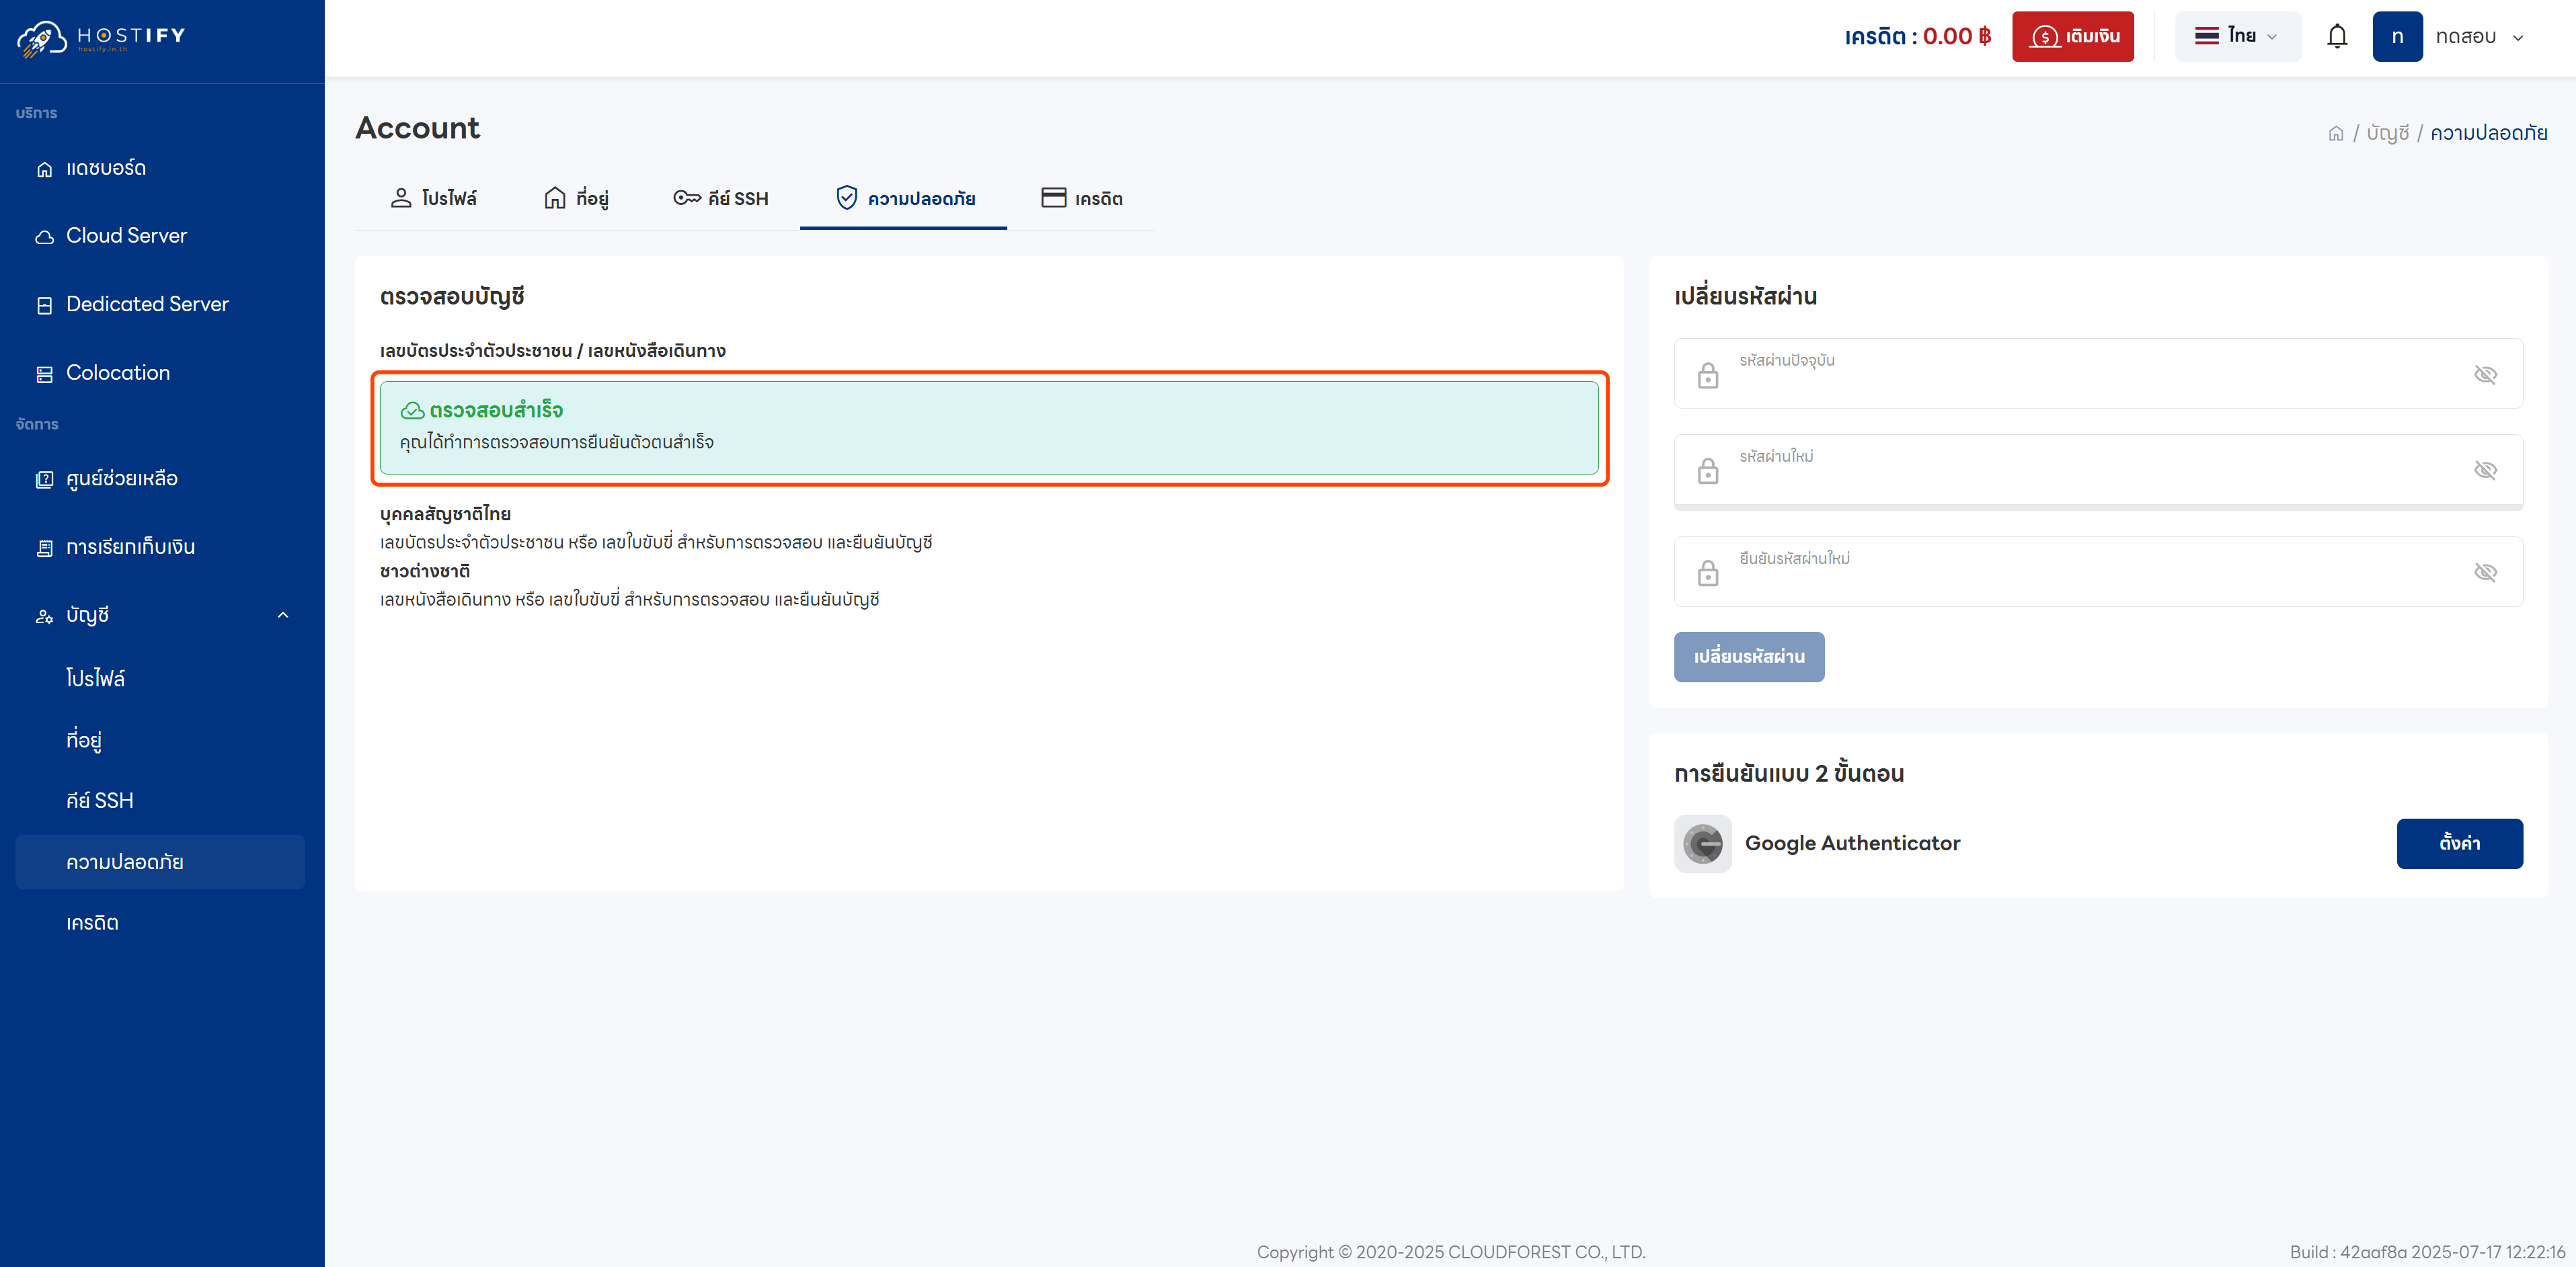
Task: Click the home icon in breadcrumb
Action: [x=2335, y=134]
